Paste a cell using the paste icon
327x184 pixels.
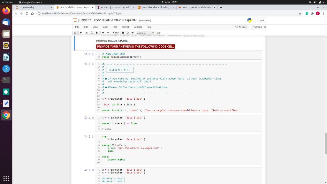click(97, 32)
